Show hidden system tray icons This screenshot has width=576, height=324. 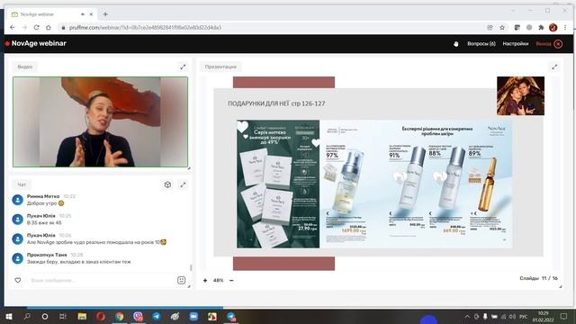467,316
